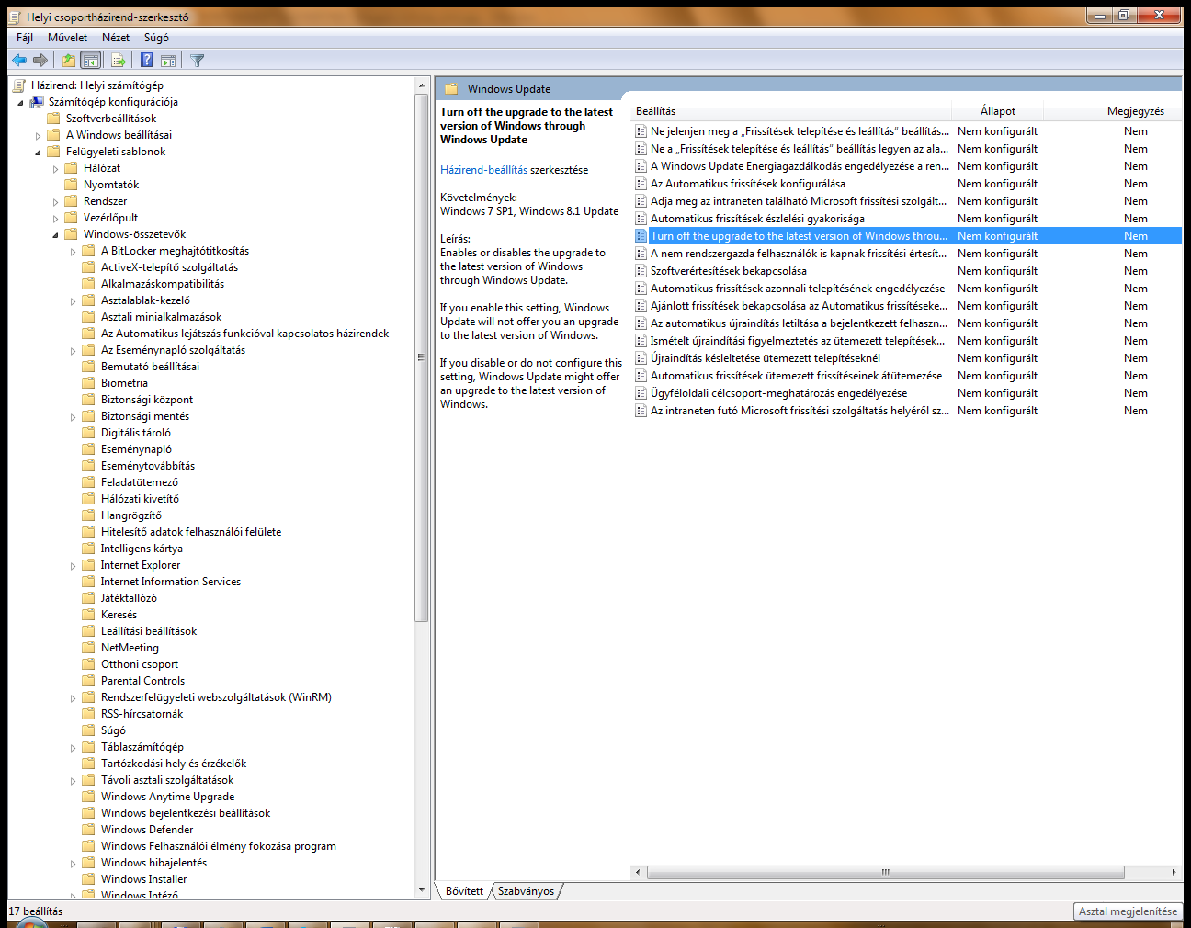Expand the Rendszer node arrow
The height and width of the screenshot is (928, 1191).
(x=55, y=201)
